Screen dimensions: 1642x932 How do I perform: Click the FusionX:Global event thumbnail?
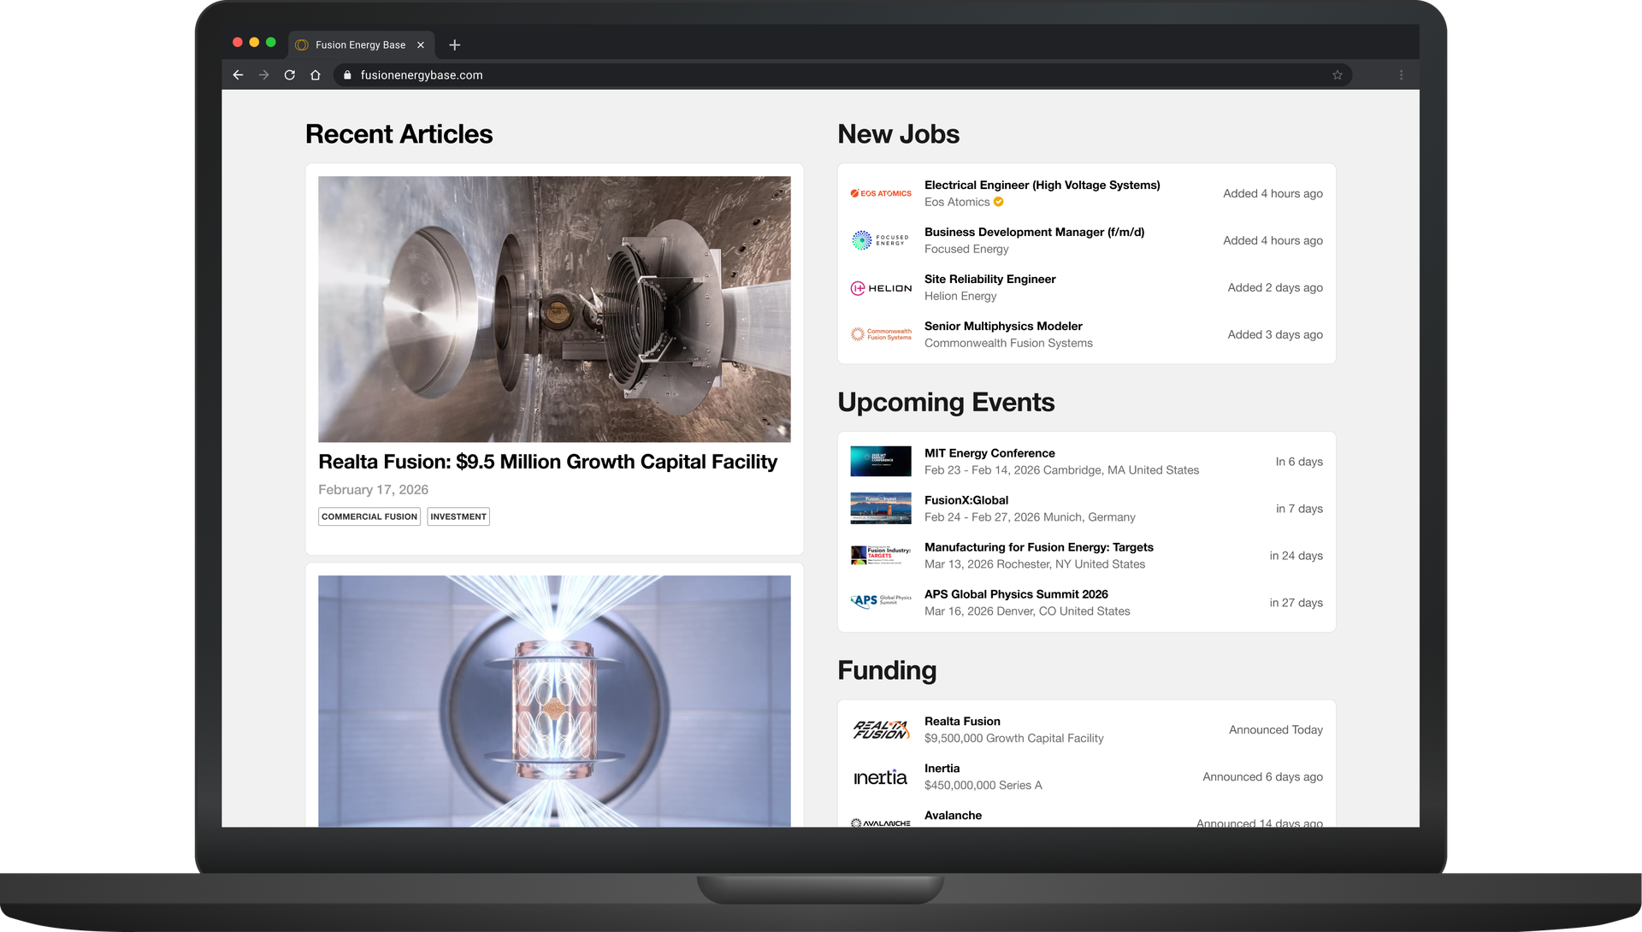pos(881,509)
